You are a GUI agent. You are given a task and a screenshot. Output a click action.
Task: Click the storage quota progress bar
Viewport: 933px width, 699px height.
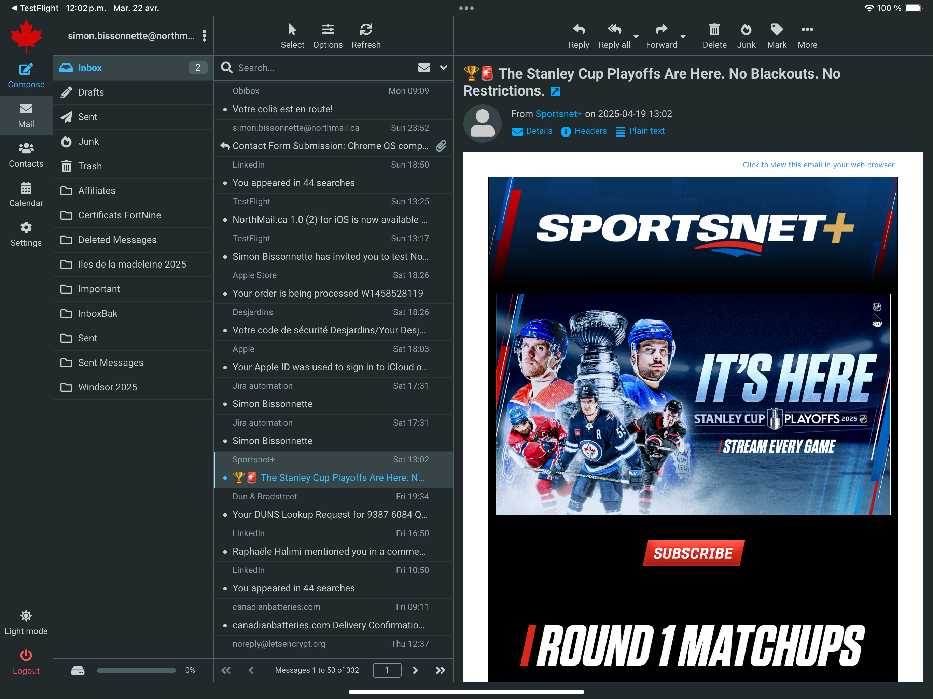click(136, 670)
